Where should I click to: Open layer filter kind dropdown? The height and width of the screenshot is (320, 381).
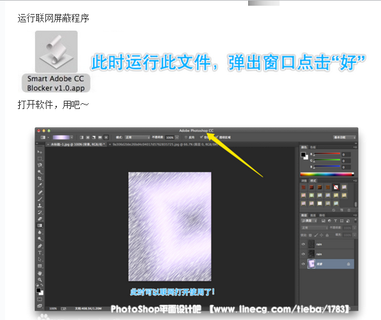click(309, 221)
